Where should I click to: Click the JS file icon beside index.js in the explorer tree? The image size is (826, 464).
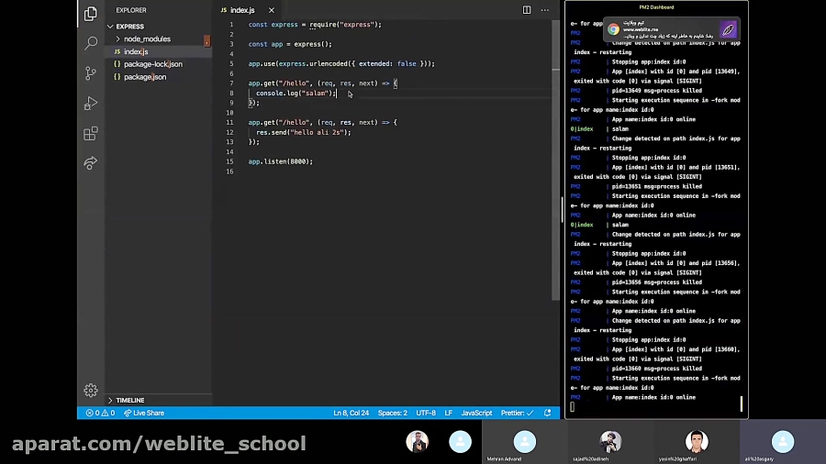click(117, 51)
